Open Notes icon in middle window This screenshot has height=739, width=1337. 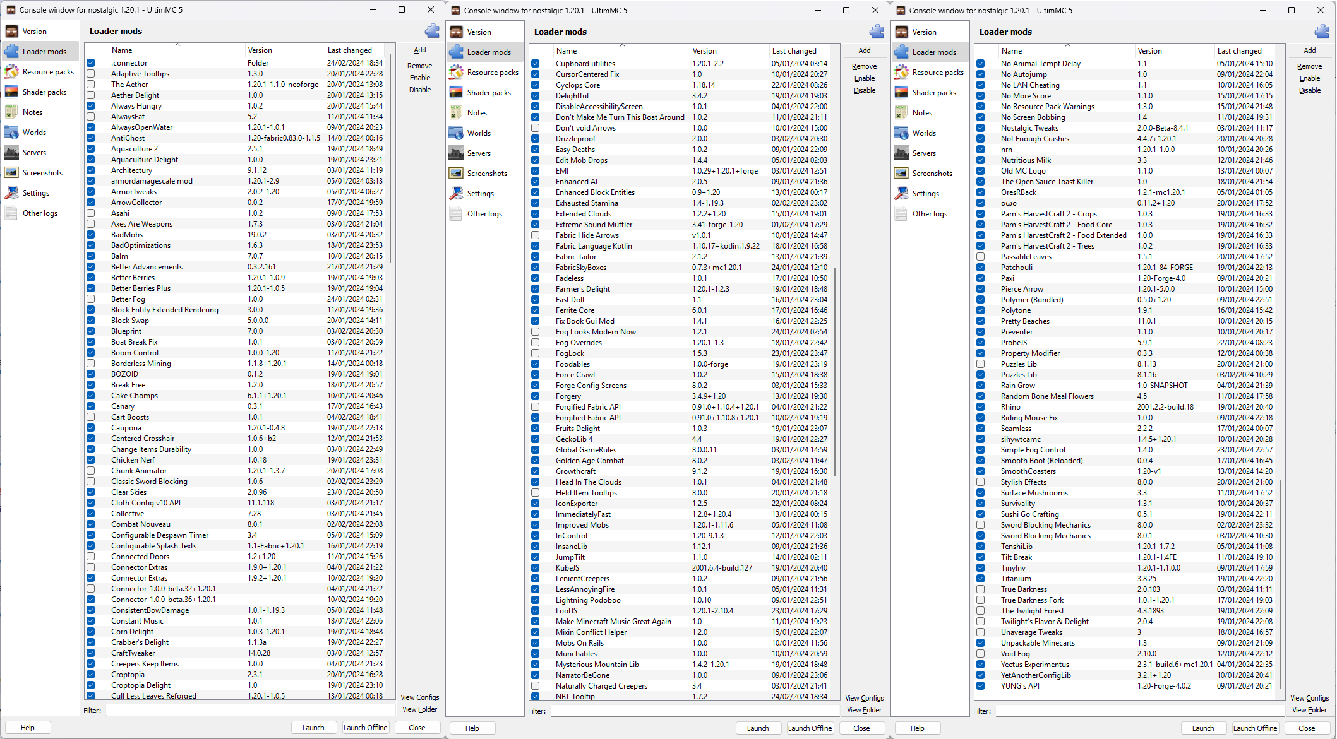coord(456,113)
